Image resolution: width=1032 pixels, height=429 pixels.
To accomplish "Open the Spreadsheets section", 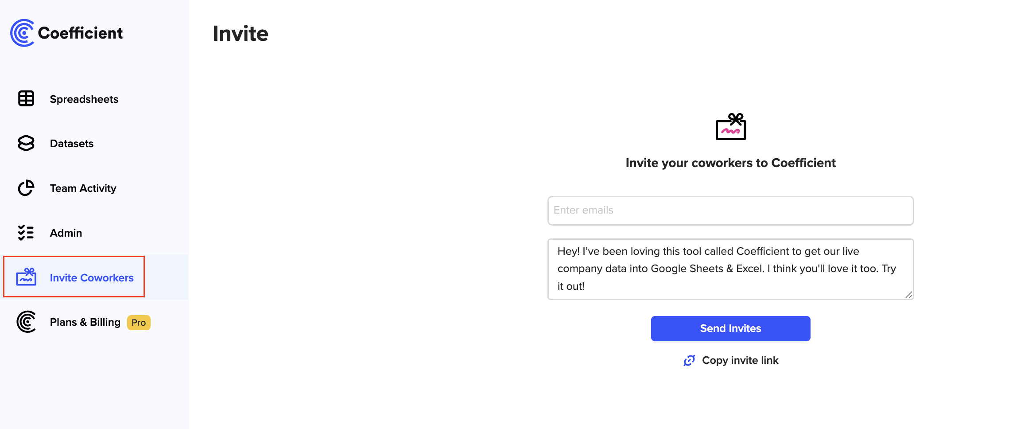I will [x=84, y=99].
